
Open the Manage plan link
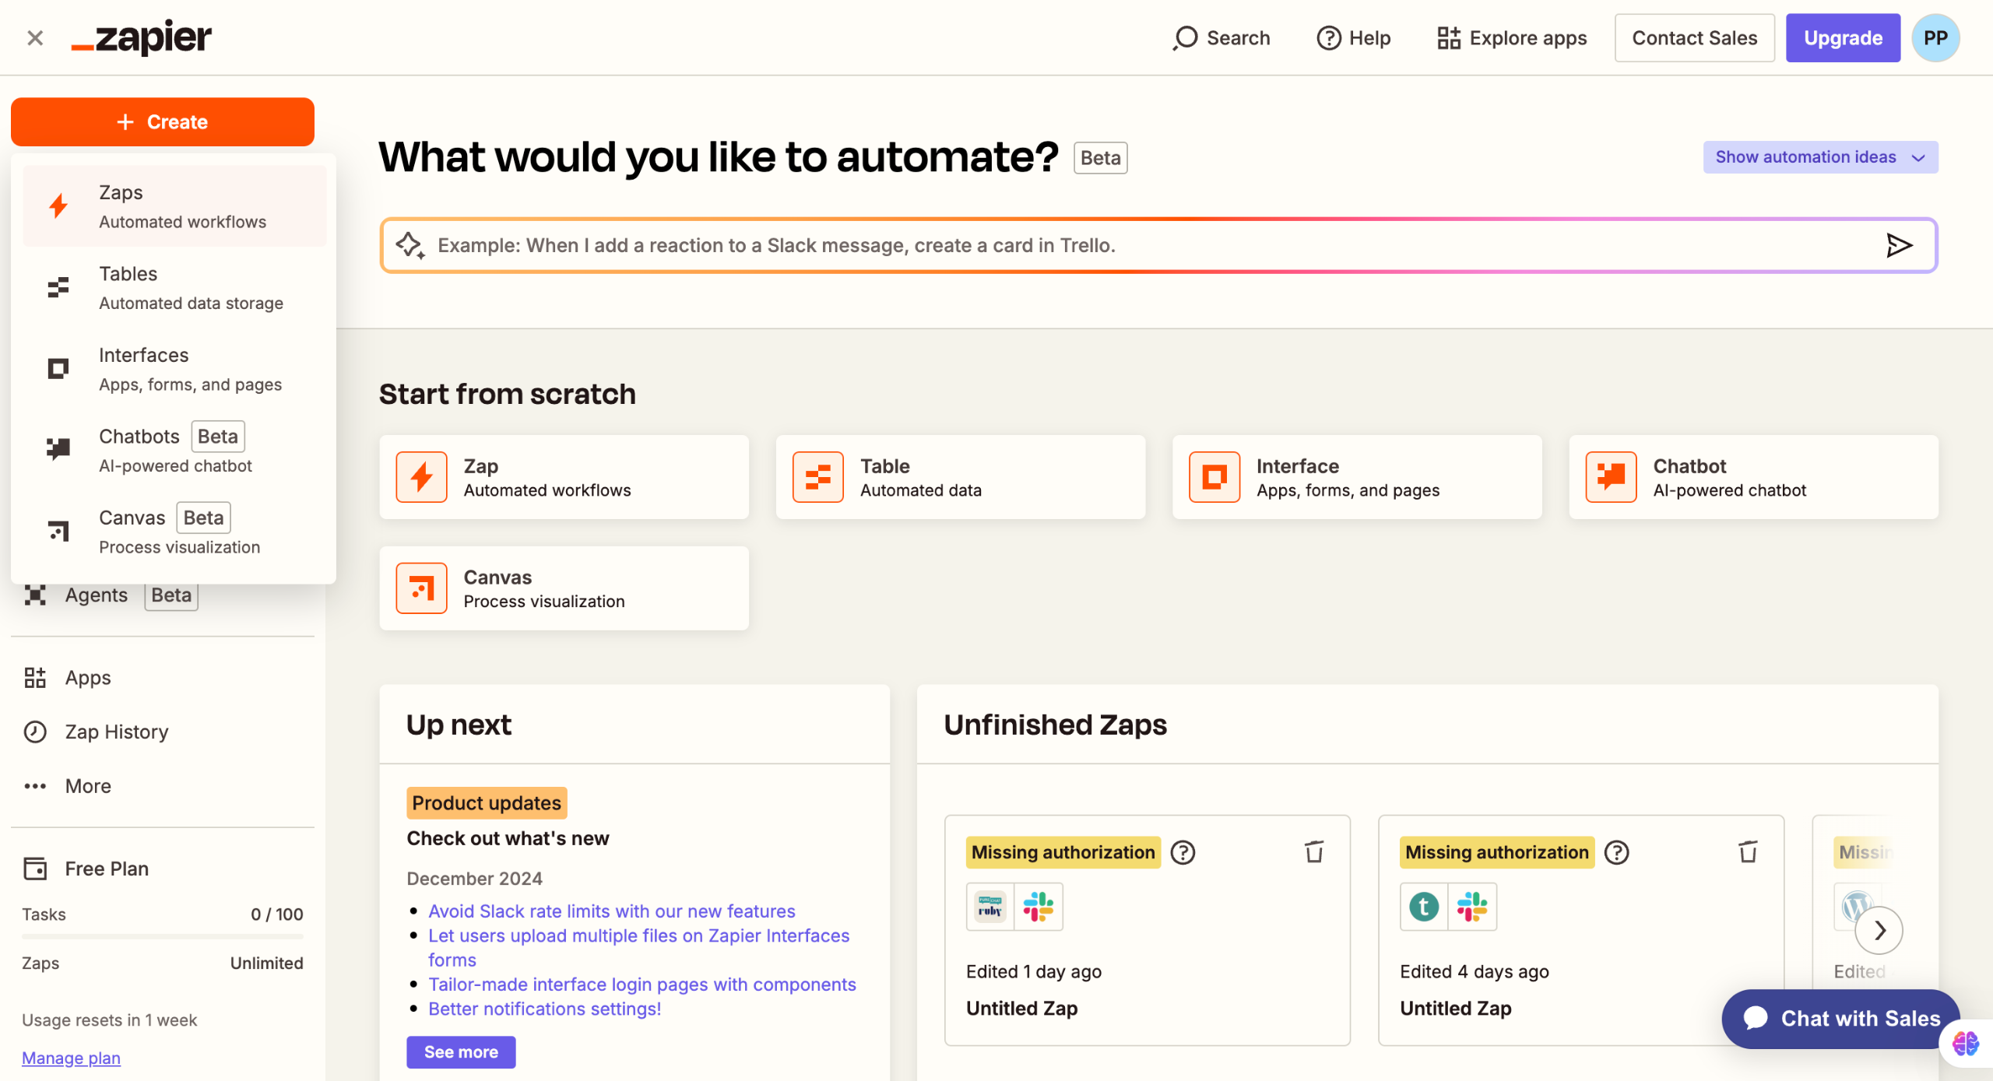click(x=71, y=1058)
